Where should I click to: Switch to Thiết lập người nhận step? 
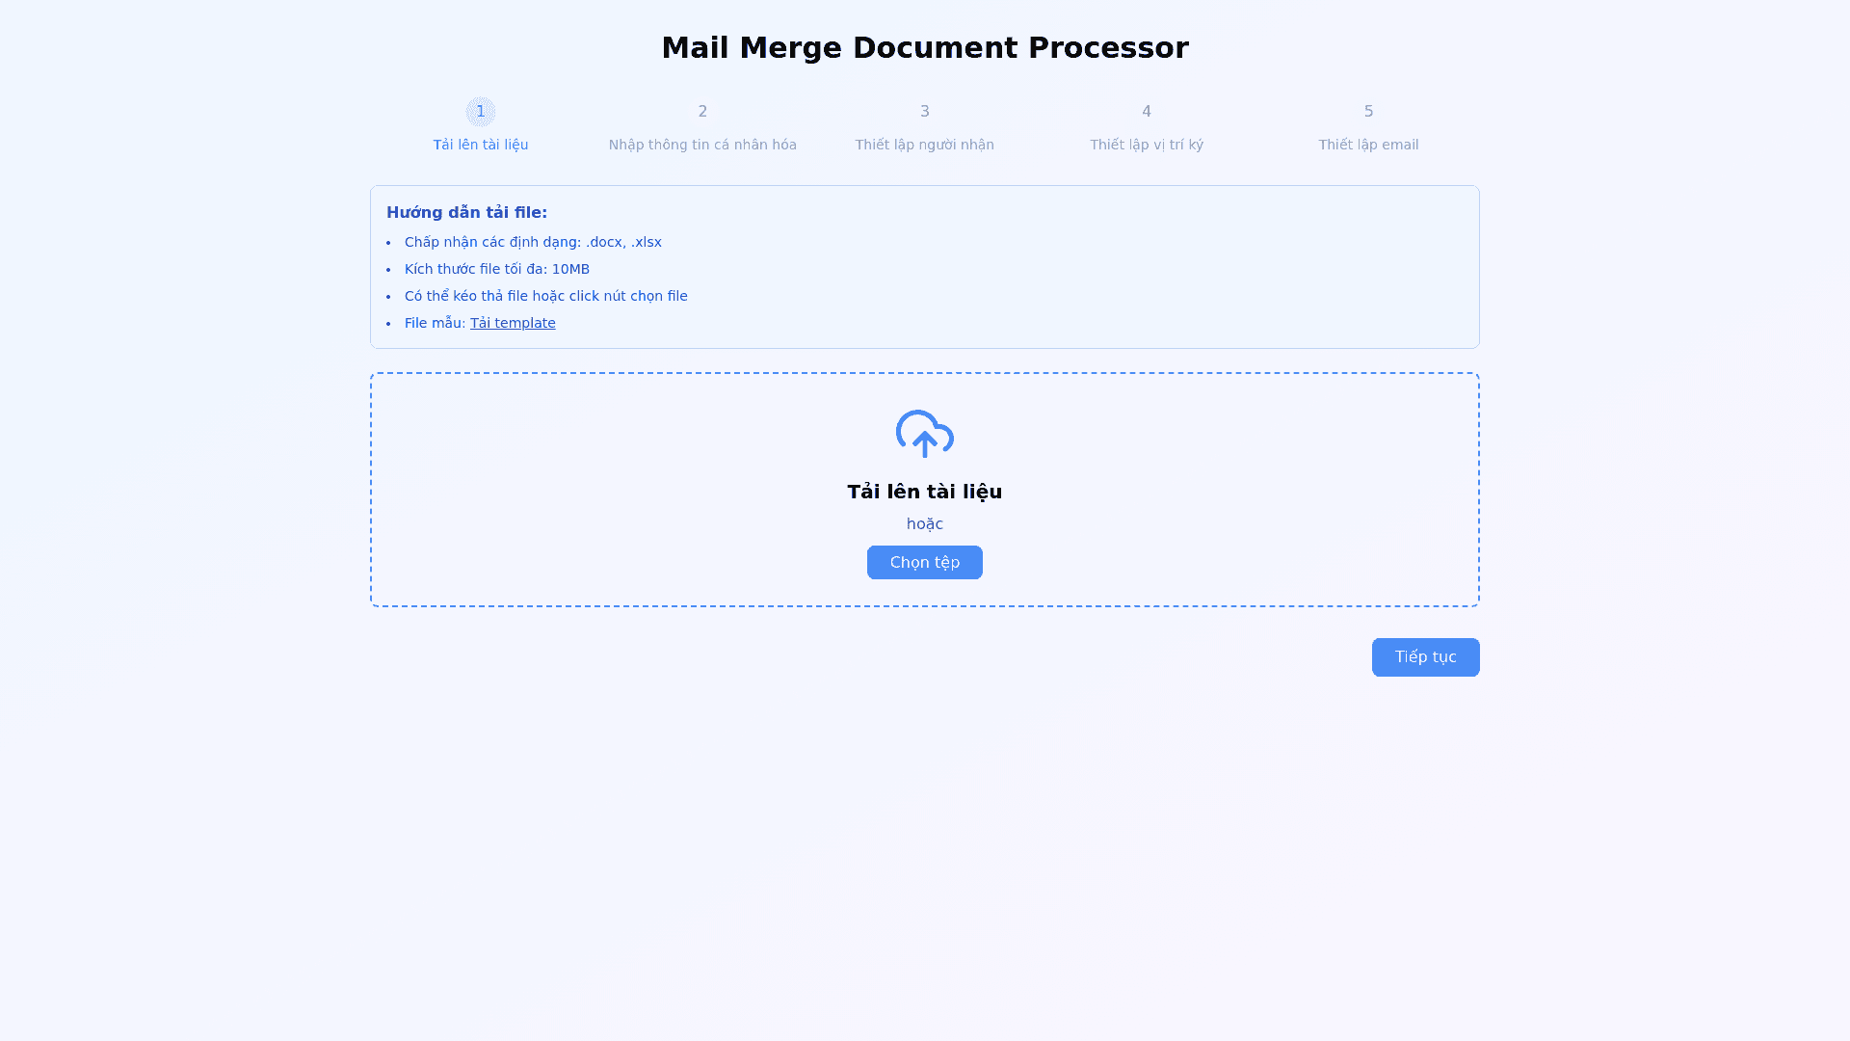(x=924, y=145)
